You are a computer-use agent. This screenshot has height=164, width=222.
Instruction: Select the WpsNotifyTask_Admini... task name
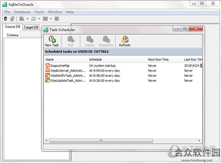pyautogui.click(x=68, y=76)
